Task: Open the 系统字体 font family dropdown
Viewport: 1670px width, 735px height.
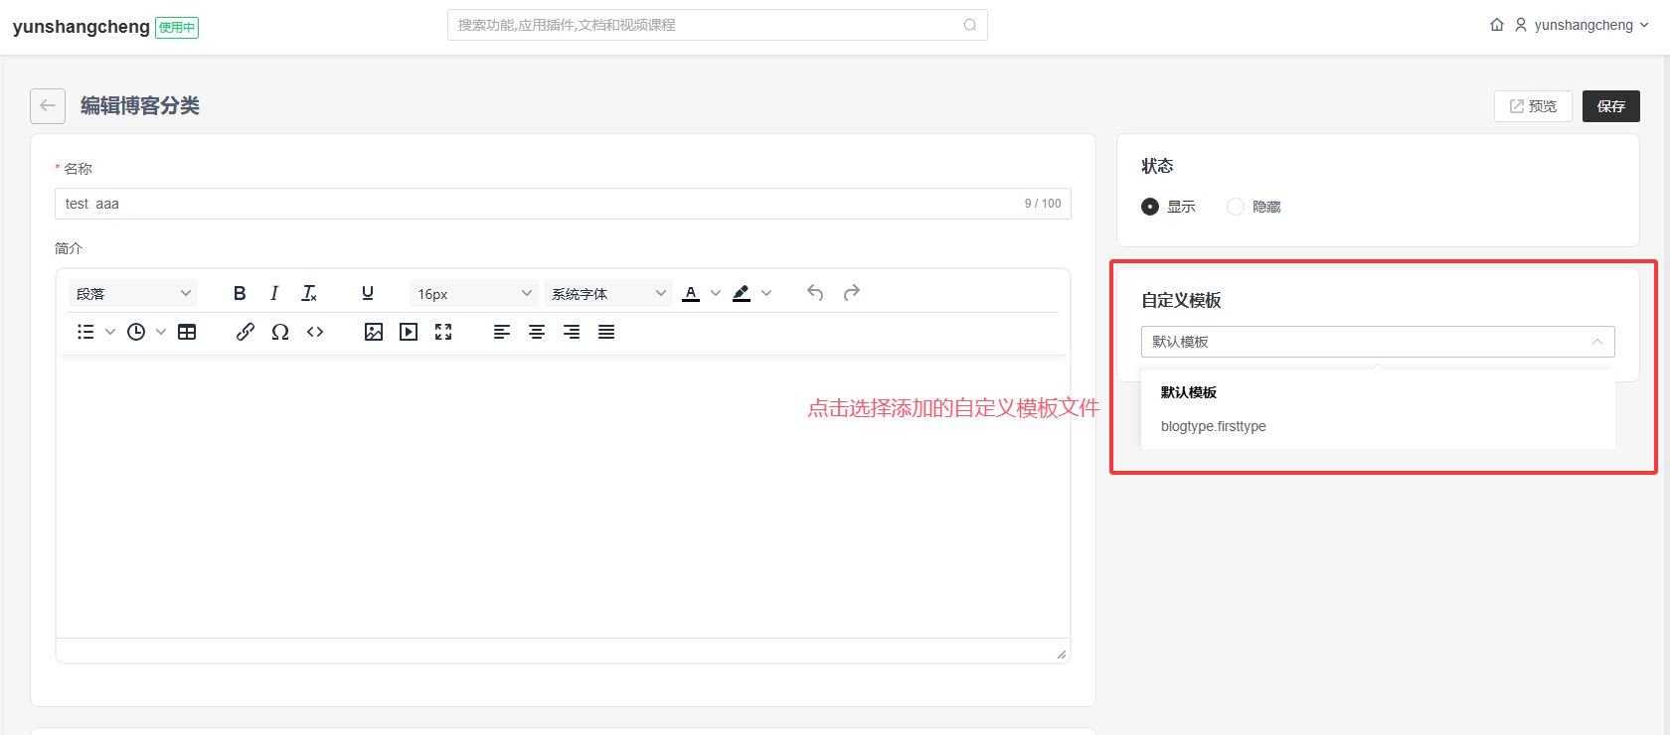Action: [608, 294]
